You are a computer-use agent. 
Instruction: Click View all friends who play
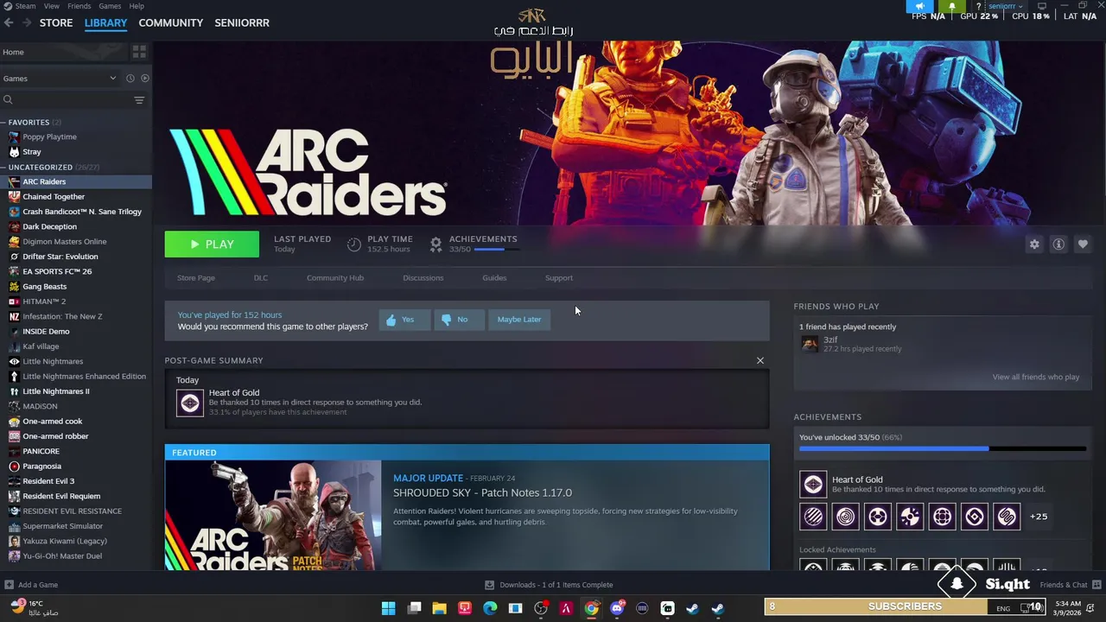coord(1036,378)
